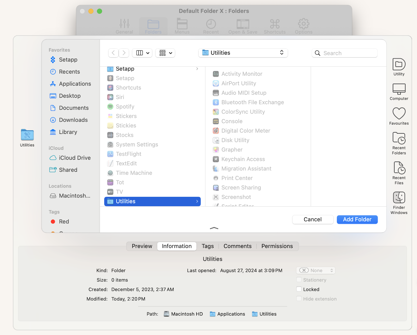Switch to the Permissions tab

point(277,246)
